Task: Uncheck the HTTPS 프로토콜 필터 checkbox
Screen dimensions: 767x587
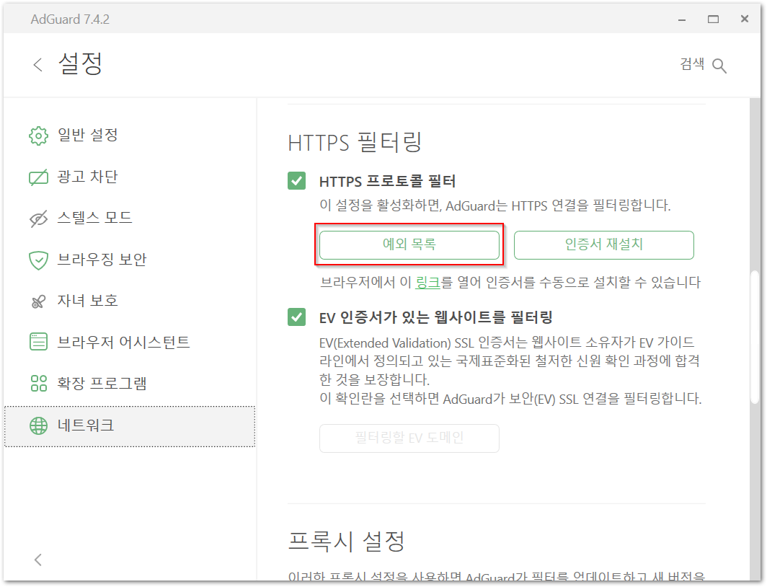Action: coord(296,180)
